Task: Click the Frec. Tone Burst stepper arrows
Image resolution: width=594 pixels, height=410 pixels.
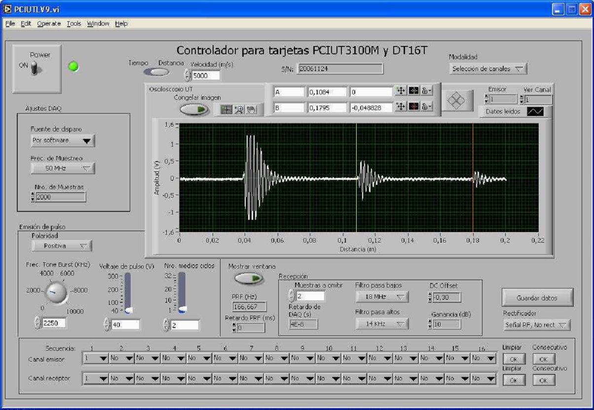Action: click(x=38, y=323)
